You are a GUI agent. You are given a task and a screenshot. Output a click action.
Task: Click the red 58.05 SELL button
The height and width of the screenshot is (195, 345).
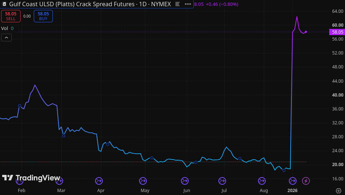tap(11, 16)
